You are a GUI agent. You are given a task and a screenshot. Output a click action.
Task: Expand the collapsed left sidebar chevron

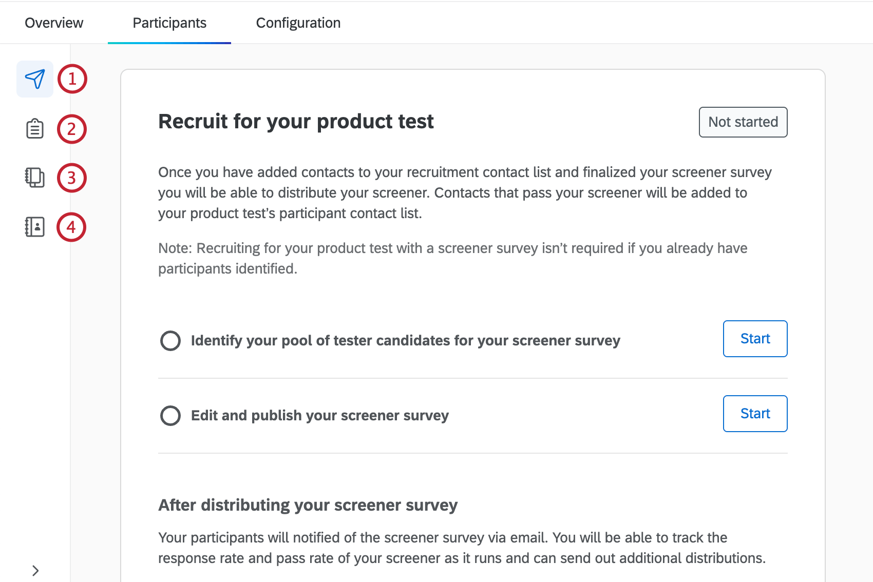pyautogui.click(x=36, y=570)
